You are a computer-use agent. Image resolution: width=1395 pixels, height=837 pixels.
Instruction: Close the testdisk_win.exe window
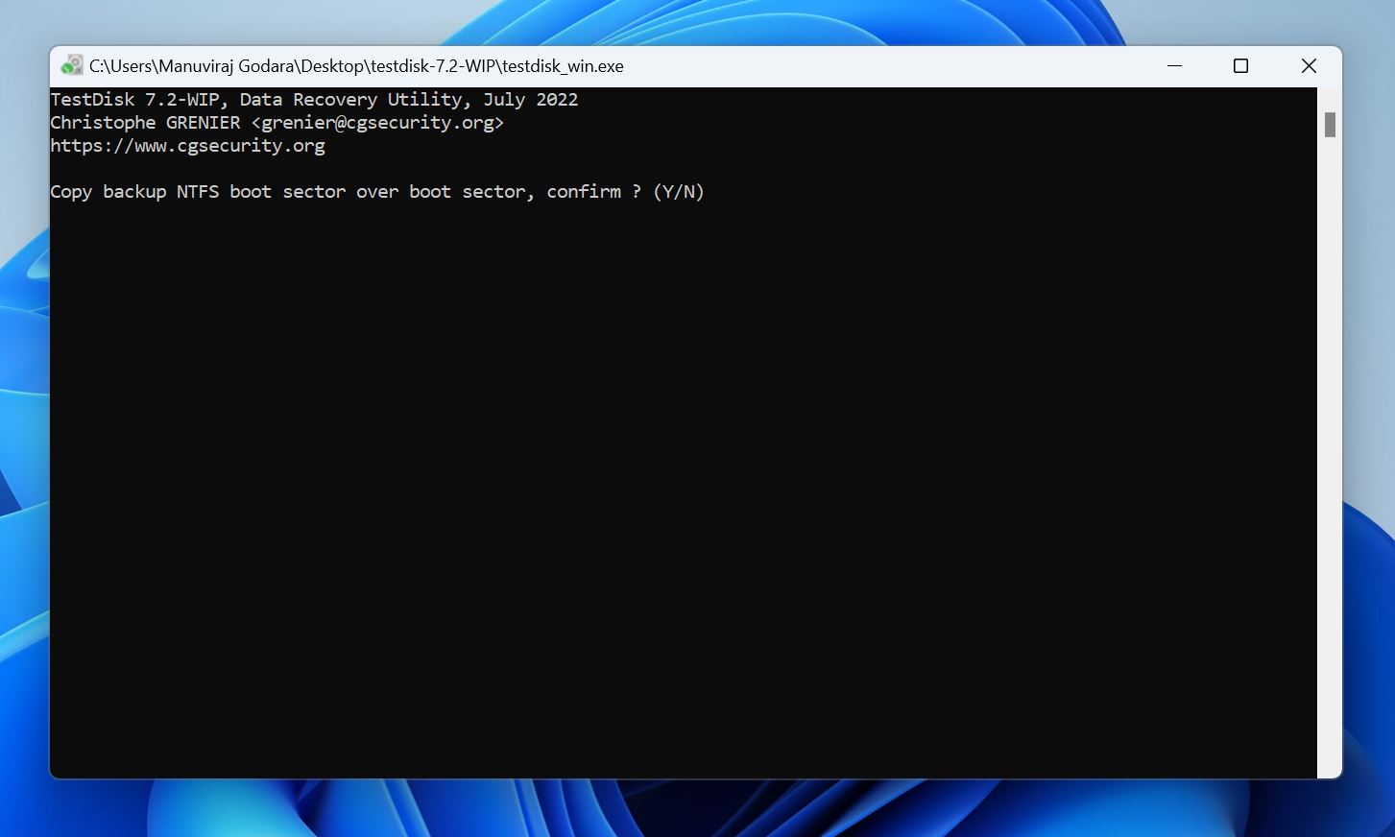[x=1309, y=65]
